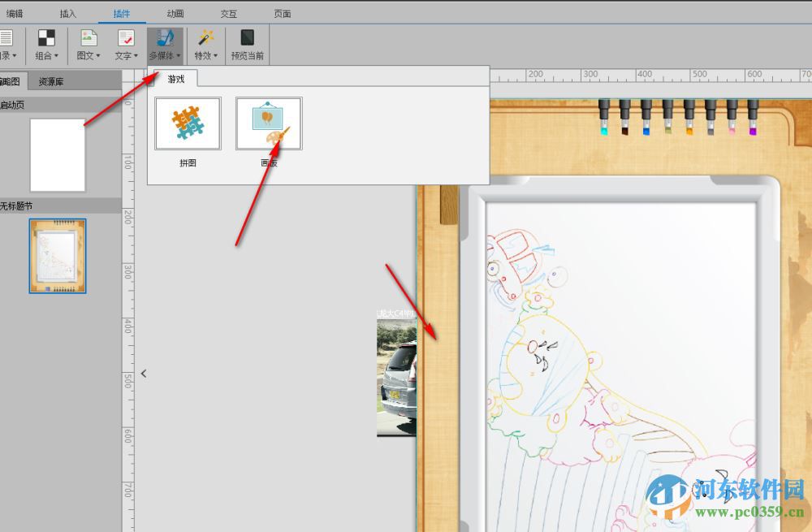Expand the 特效 dropdown arrow
This screenshot has height=532, width=812.
tap(215, 55)
